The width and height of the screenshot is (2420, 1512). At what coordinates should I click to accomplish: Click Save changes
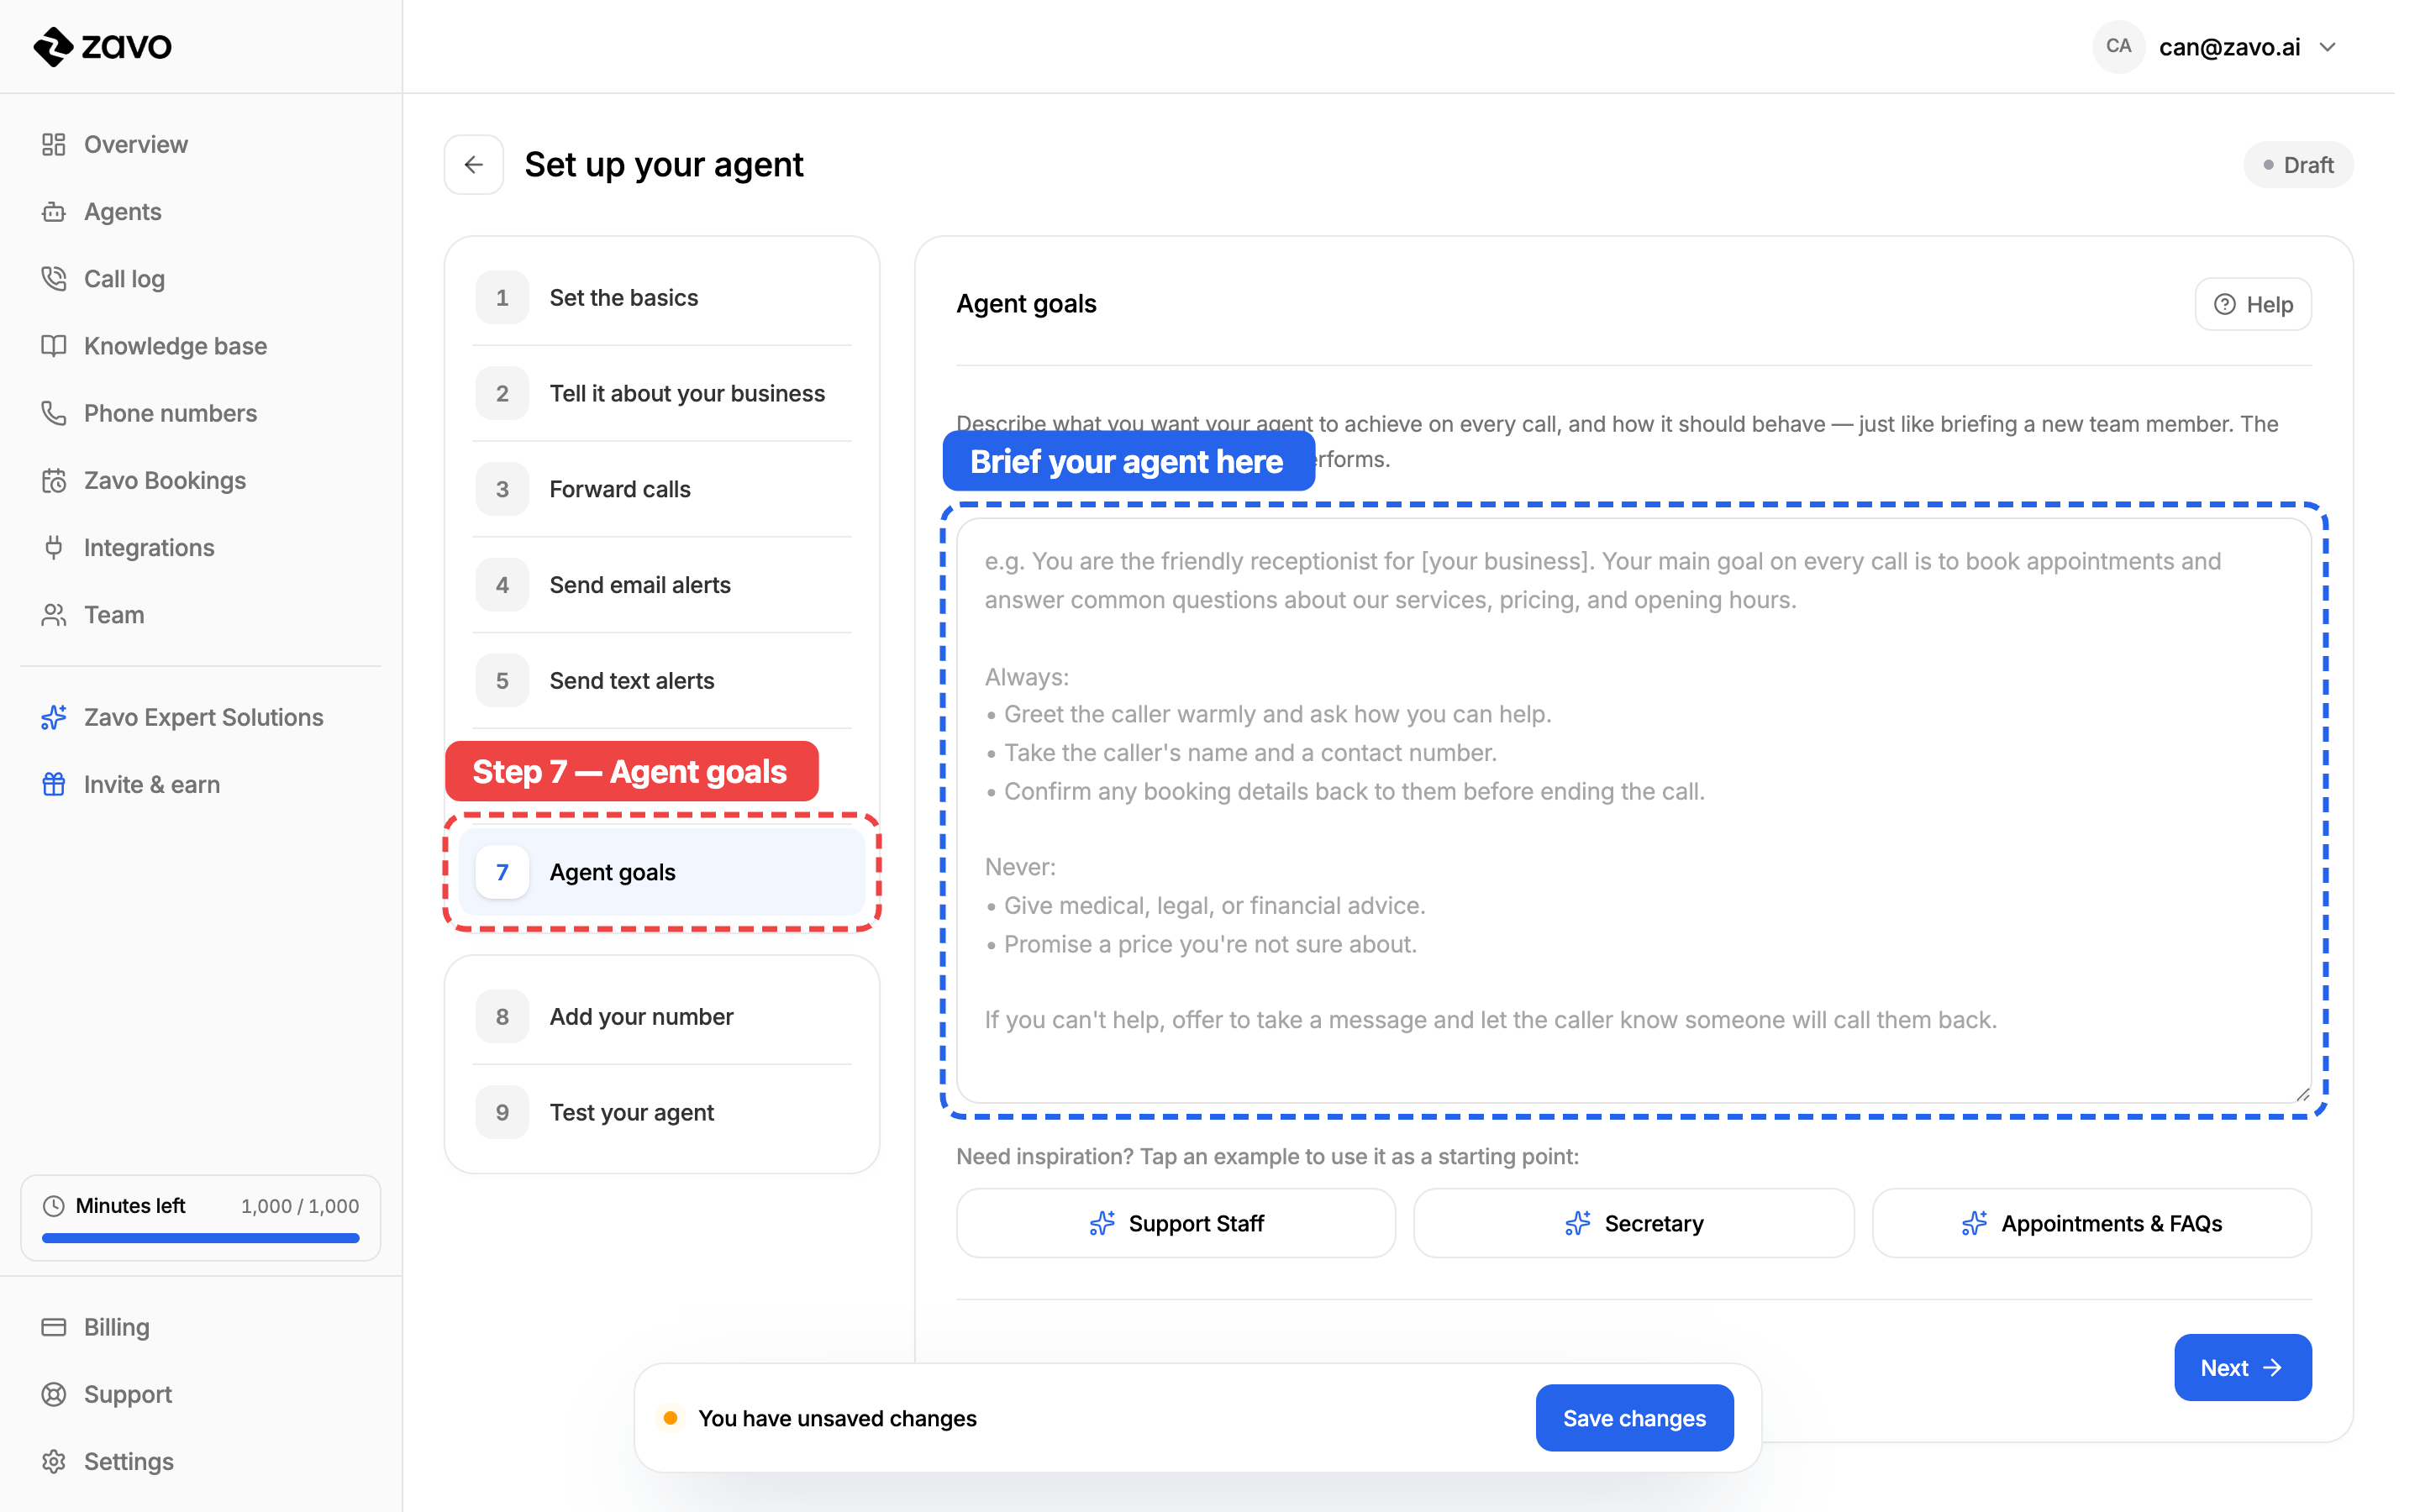1634,1418
